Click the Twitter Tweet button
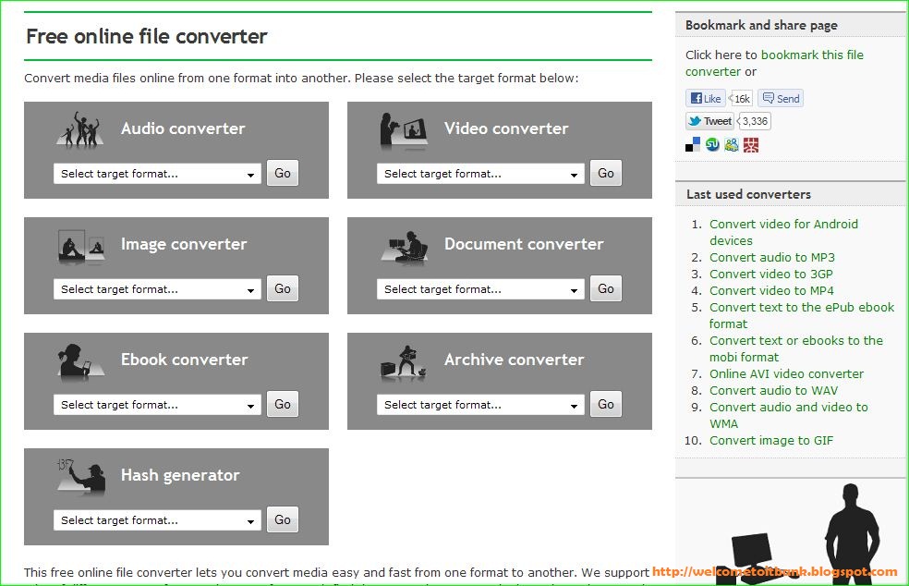This screenshot has height=586, width=909. coord(709,121)
